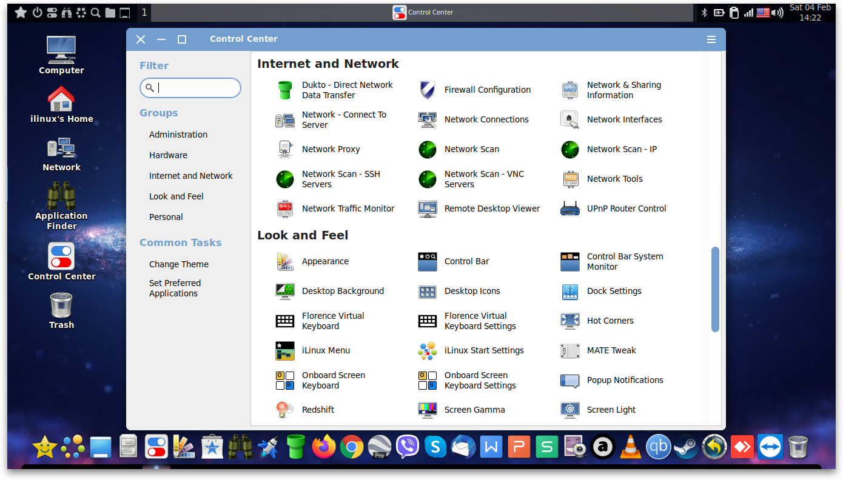
Task: Open Popup Notifications settings
Action: [612, 380]
